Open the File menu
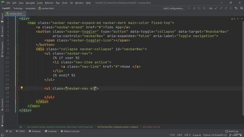The image size is (244, 137). point(8,3)
